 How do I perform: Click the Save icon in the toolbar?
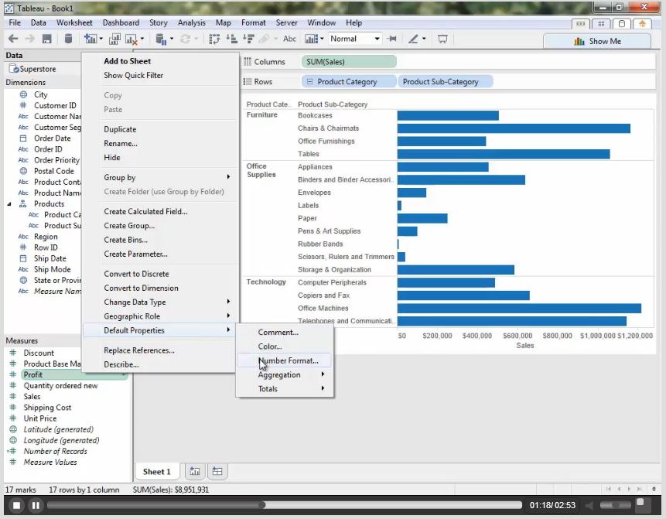coord(47,39)
